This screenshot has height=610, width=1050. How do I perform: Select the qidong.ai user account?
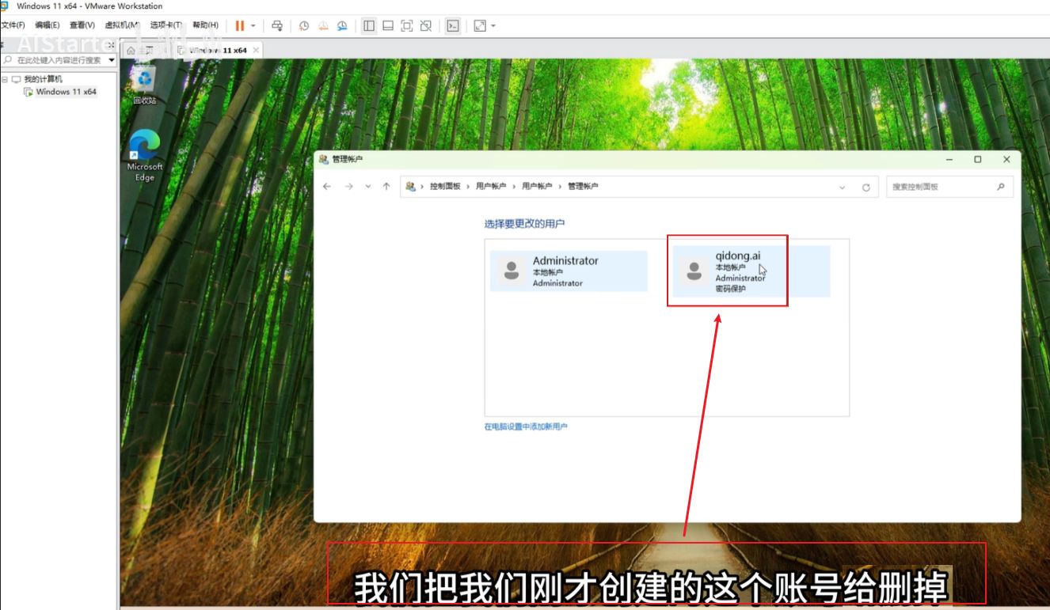pyautogui.click(x=750, y=271)
